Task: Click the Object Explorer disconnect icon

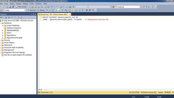Action: click(9, 17)
